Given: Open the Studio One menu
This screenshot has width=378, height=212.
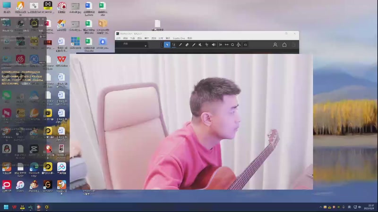Looking at the screenshot, I should pyautogui.click(x=179, y=38).
